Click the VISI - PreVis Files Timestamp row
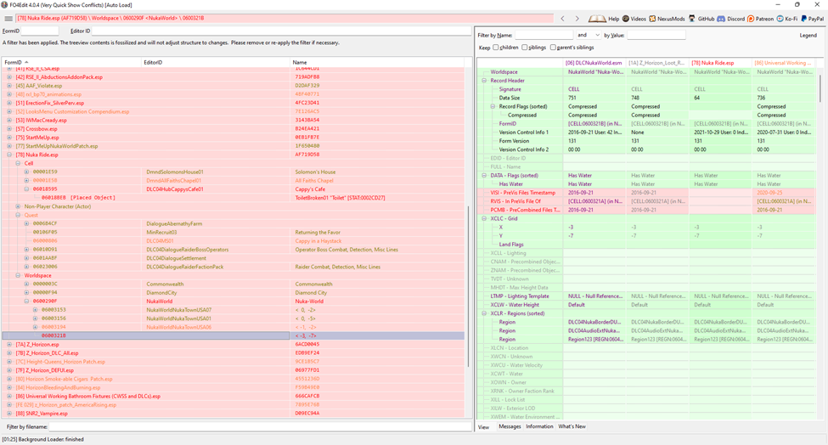This screenshot has height=445, width=828. [x=646, y=193]
